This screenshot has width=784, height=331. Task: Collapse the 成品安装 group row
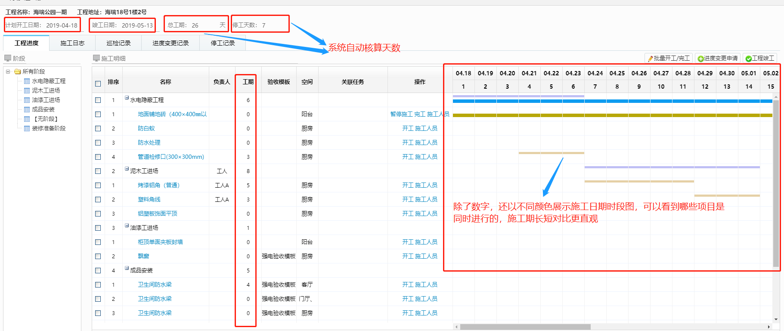[127, 269]
